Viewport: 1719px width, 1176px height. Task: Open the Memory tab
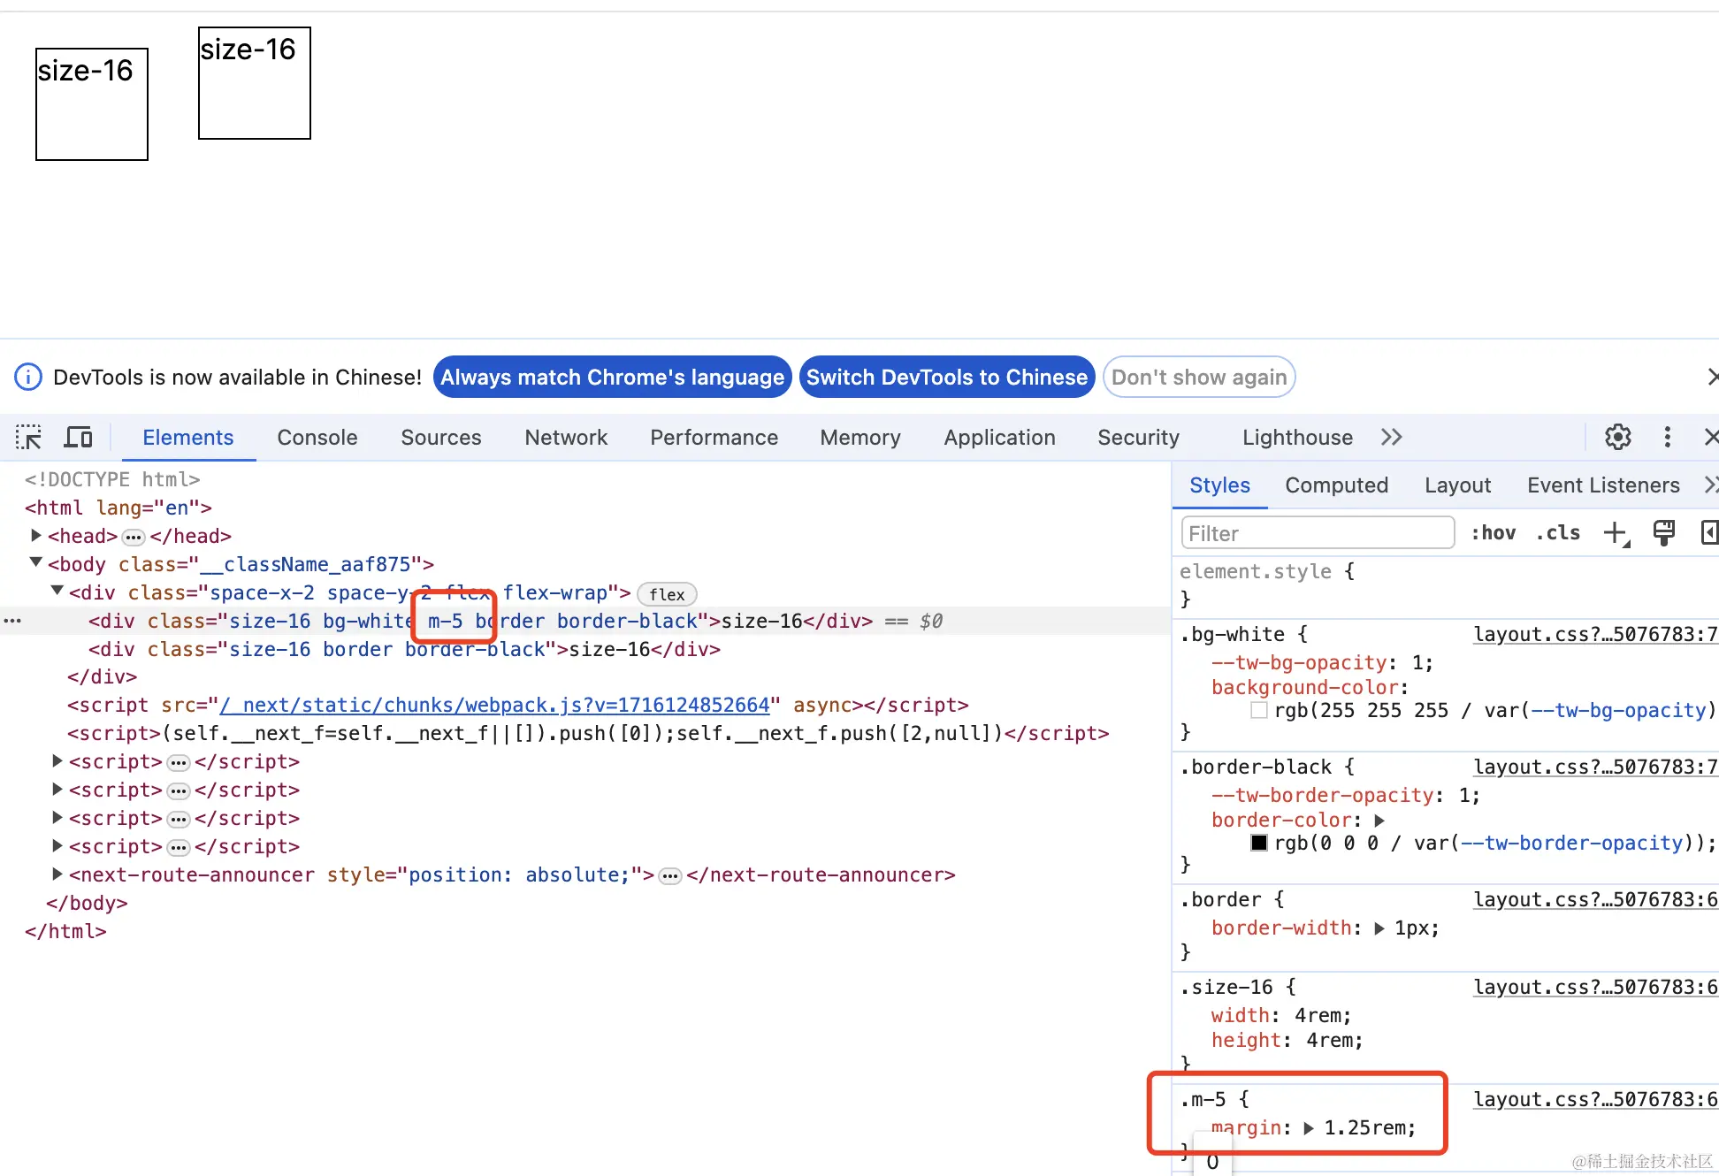860,438
